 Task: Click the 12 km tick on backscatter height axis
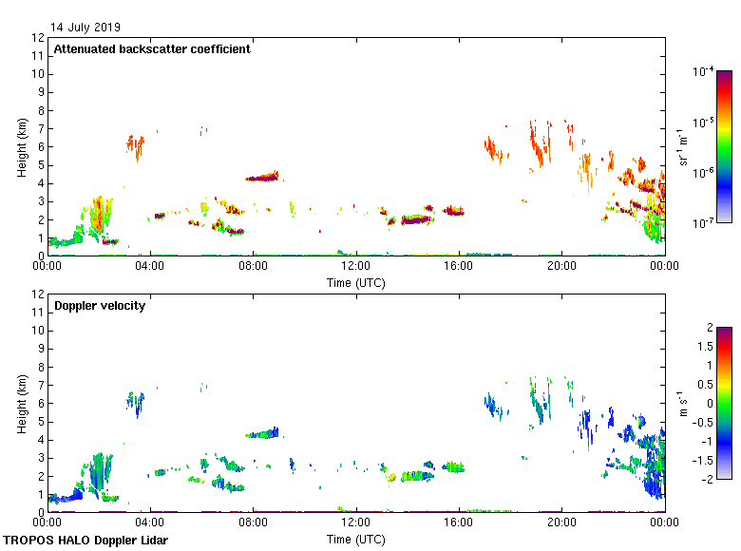tap(38, 38)
